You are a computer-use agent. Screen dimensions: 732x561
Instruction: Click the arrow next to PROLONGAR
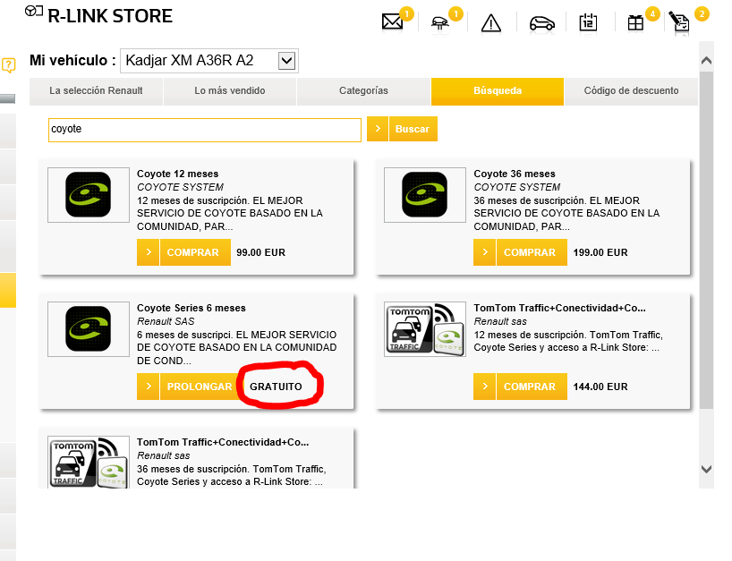[148, 387]
